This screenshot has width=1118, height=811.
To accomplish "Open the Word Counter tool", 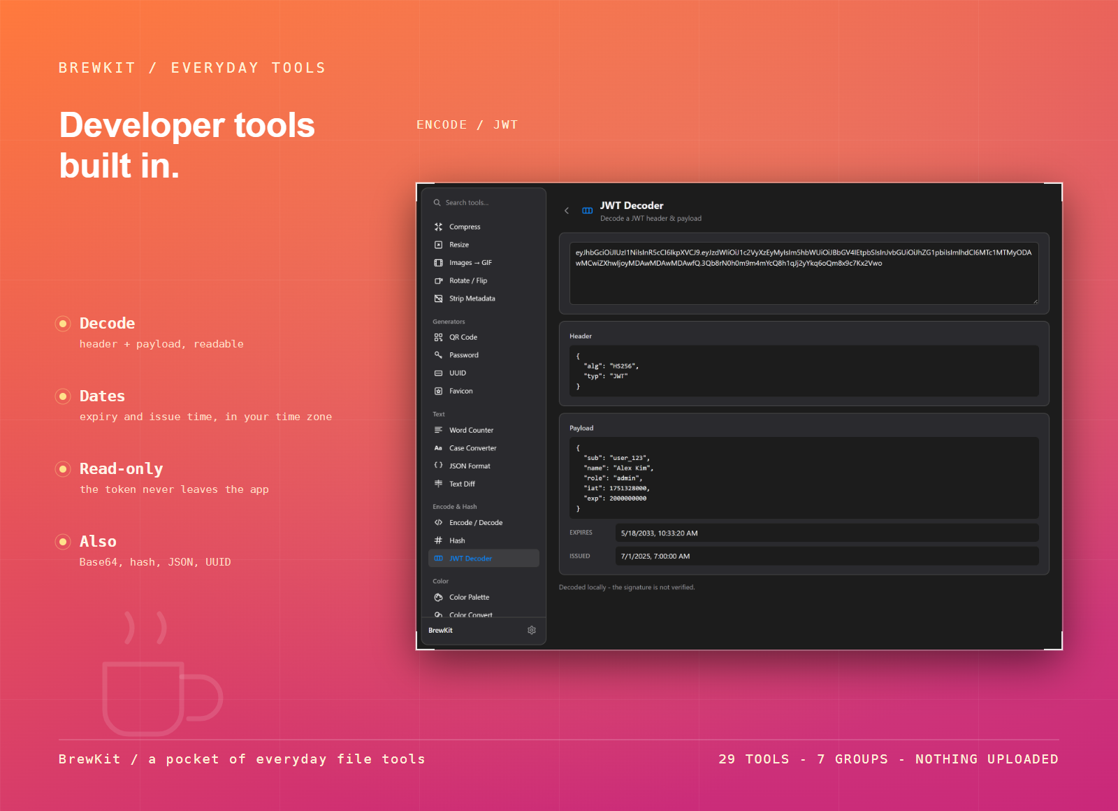I will point(484,430).
